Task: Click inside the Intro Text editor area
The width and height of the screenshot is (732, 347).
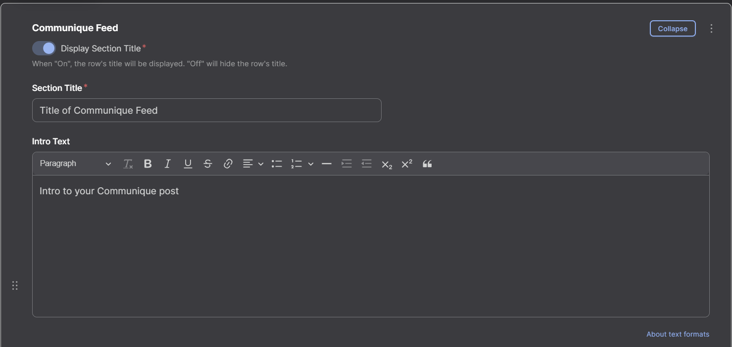Action: pyautogui.click(x=371, y=246)
